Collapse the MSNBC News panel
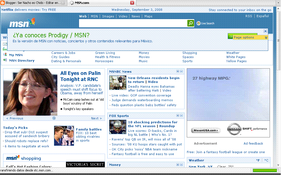 click(182, 71)
